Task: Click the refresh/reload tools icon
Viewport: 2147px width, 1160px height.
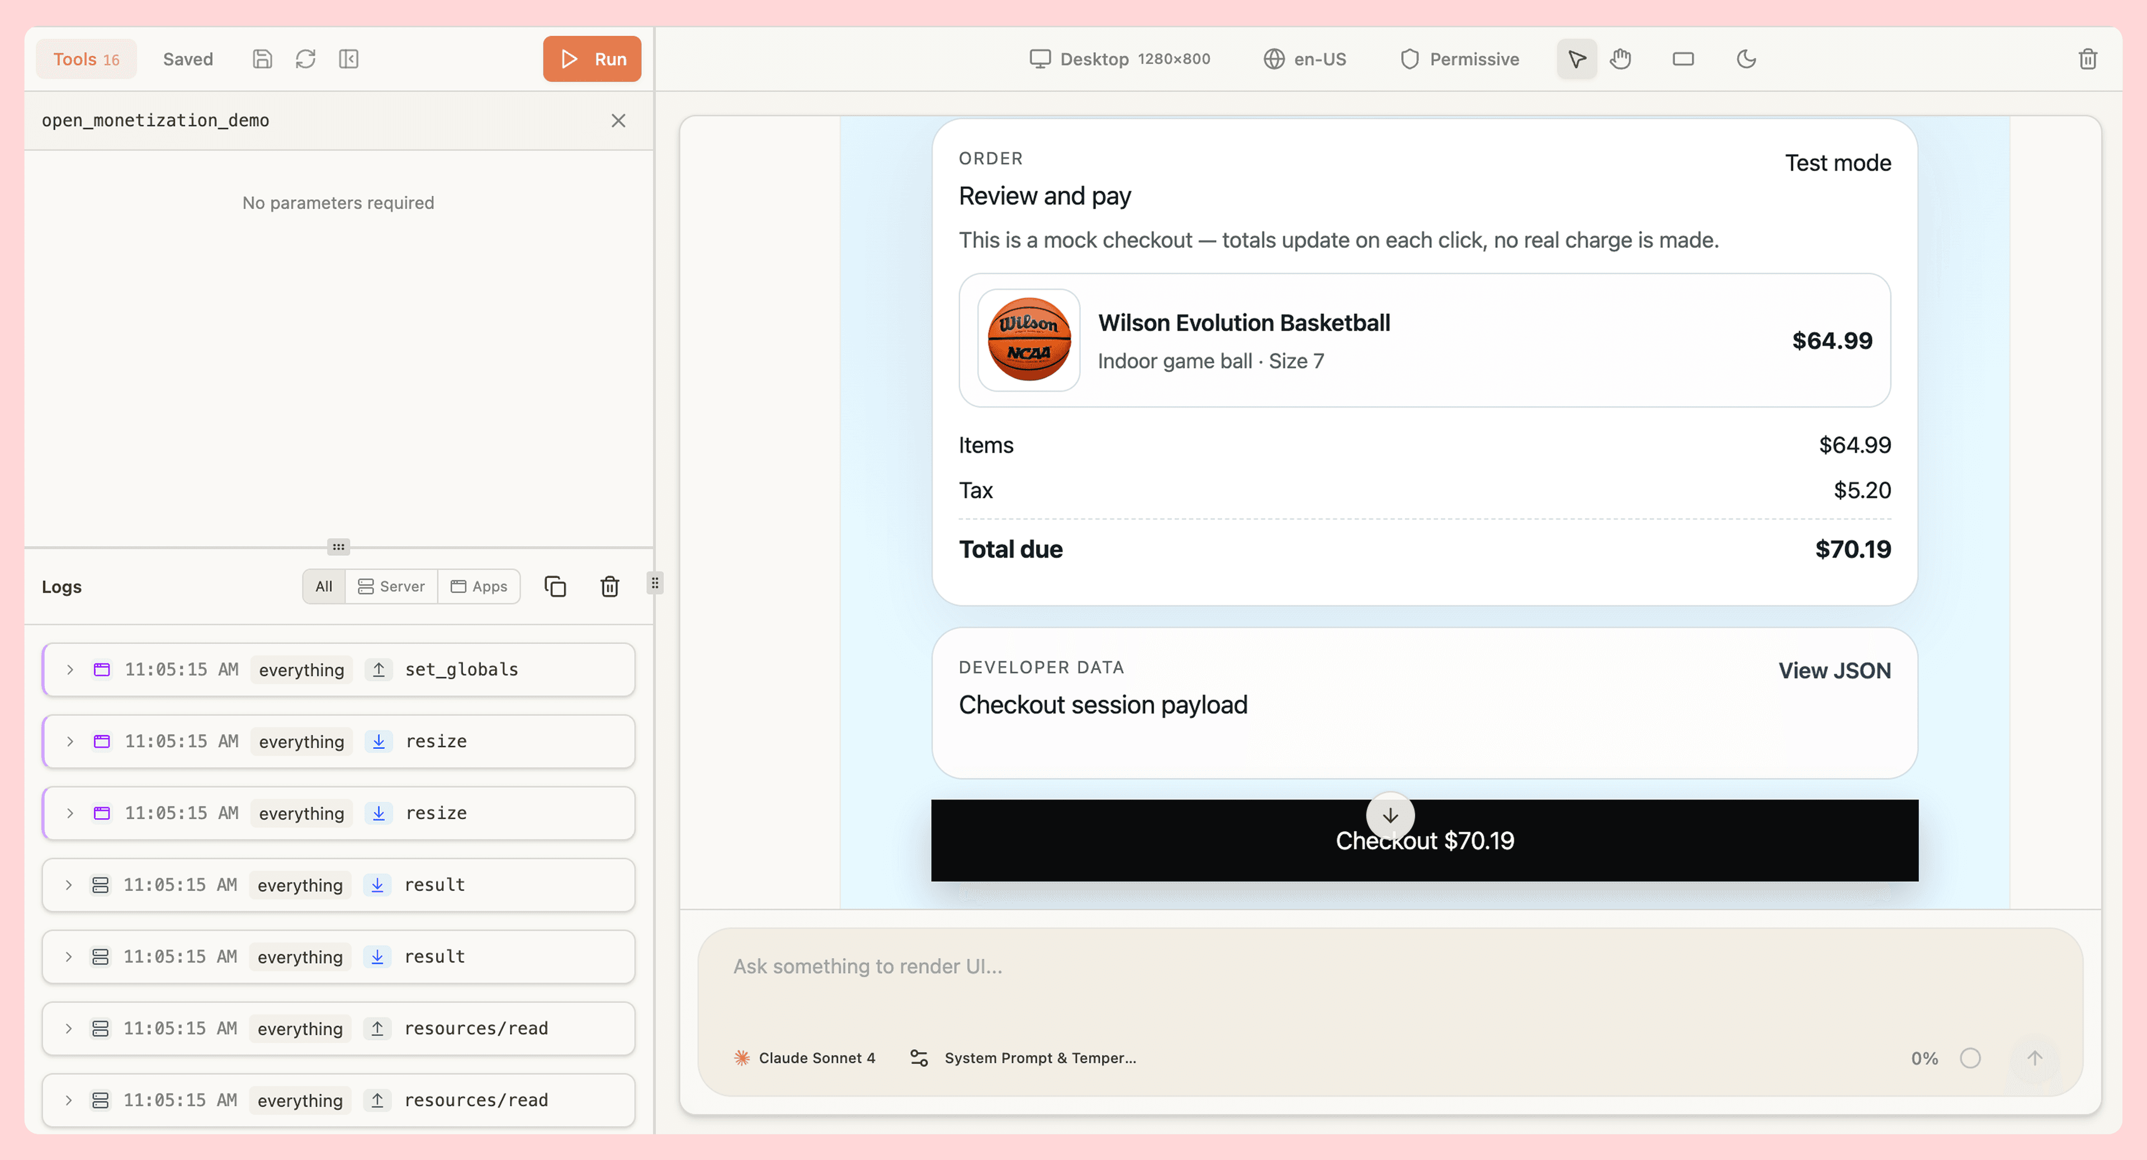Action: [x=305, y=58]
